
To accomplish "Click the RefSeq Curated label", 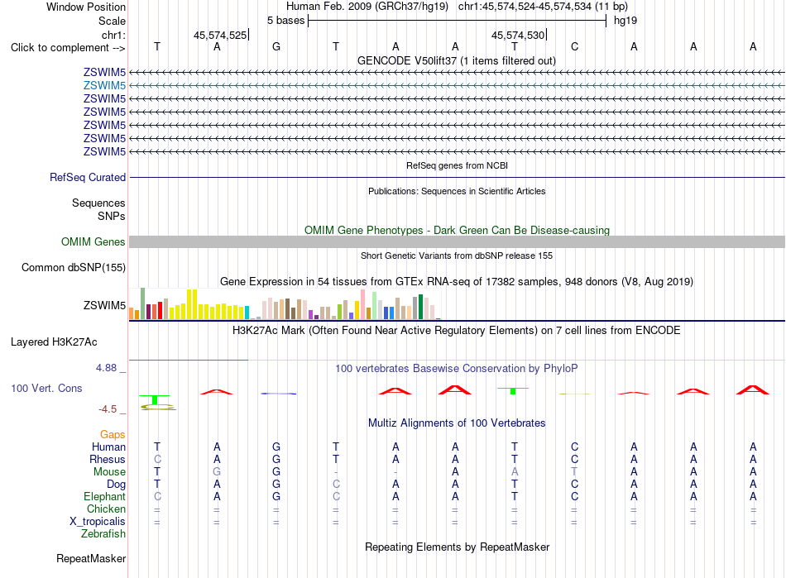I will pyautogui.click(x=88, y=177).
